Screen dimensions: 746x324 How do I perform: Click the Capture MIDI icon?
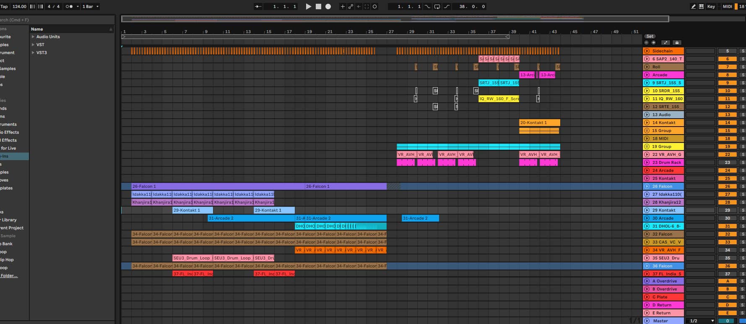367,6
